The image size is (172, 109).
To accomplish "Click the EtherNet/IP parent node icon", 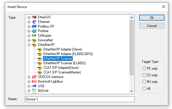I will pyautogui.click(x=34, y=45).
